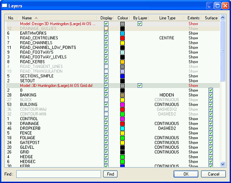Open the red colour swatch for ROAD_CENTRELINES
The width and height of the screenshot is (231, 183).
122,38
